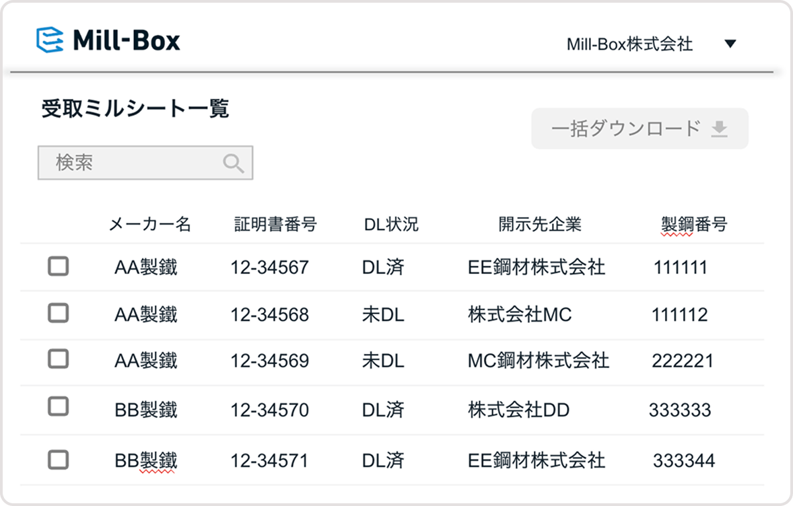Toggle the checkbox for certificate 12-34571
The image size is (793, 506).
pos(58,460)
